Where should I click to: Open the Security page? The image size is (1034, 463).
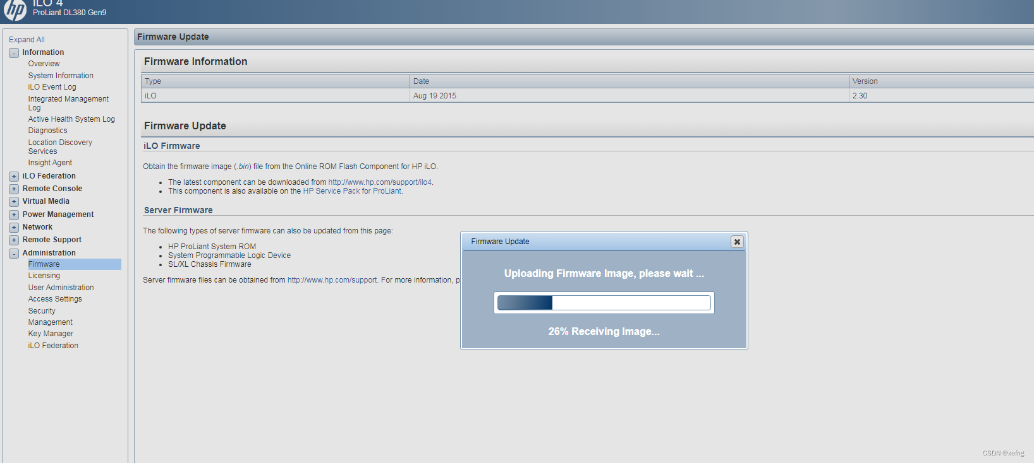tap(42, 311)
